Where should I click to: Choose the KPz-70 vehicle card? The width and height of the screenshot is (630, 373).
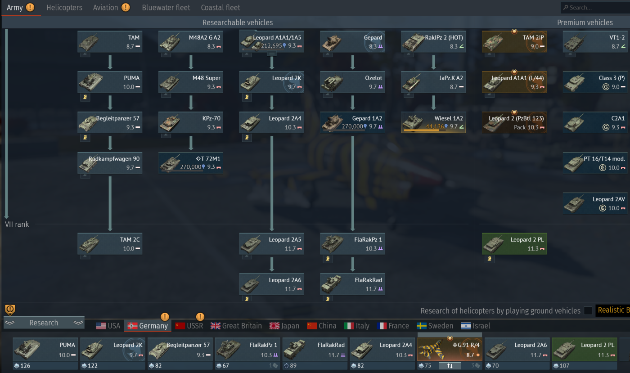pos(191,122)
